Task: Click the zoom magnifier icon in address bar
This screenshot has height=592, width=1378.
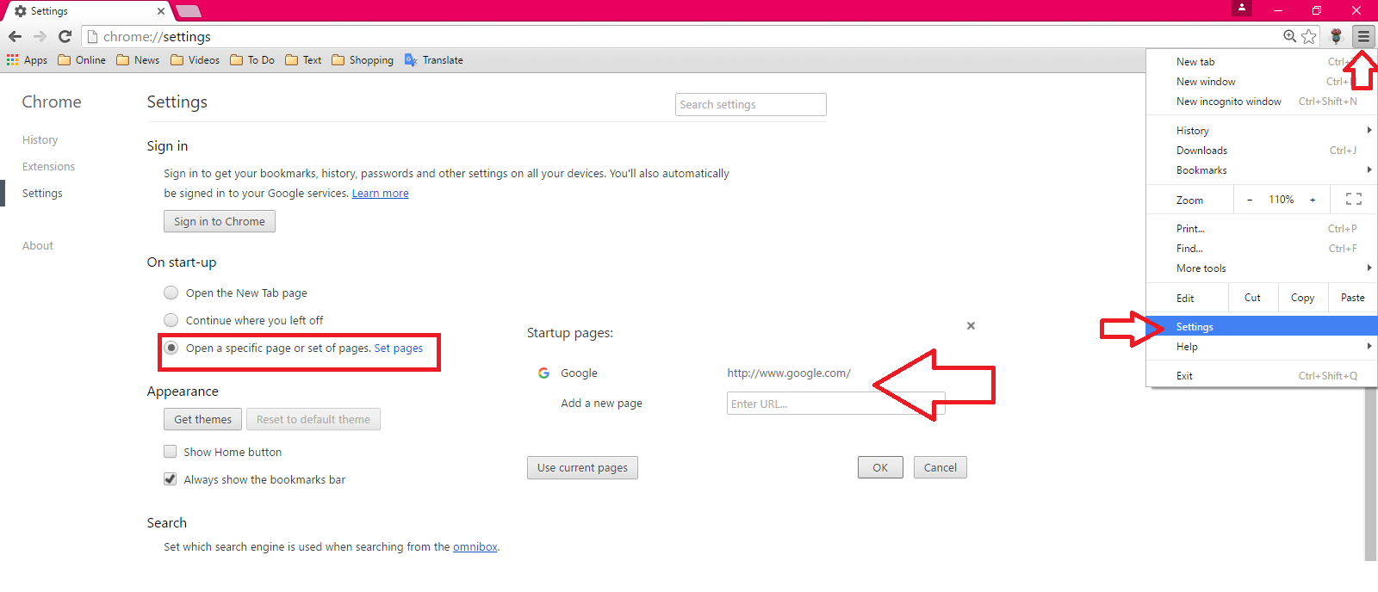Action: coord(1289,36)
